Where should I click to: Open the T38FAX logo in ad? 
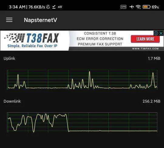pyautogui.click(x=31, y=38)
